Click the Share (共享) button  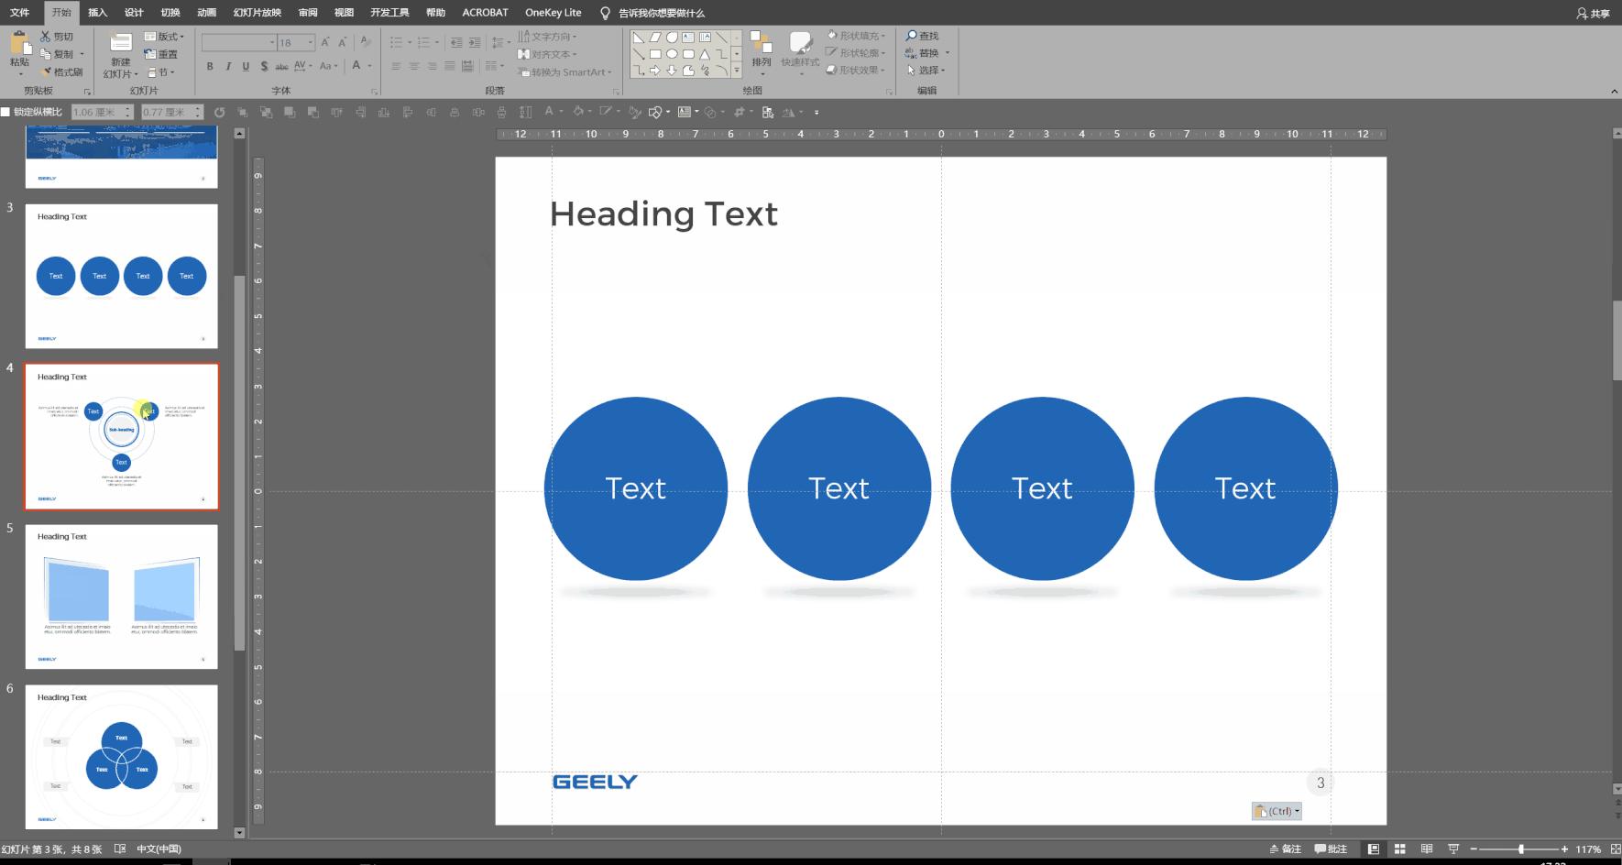click(x=1593, y=13)
